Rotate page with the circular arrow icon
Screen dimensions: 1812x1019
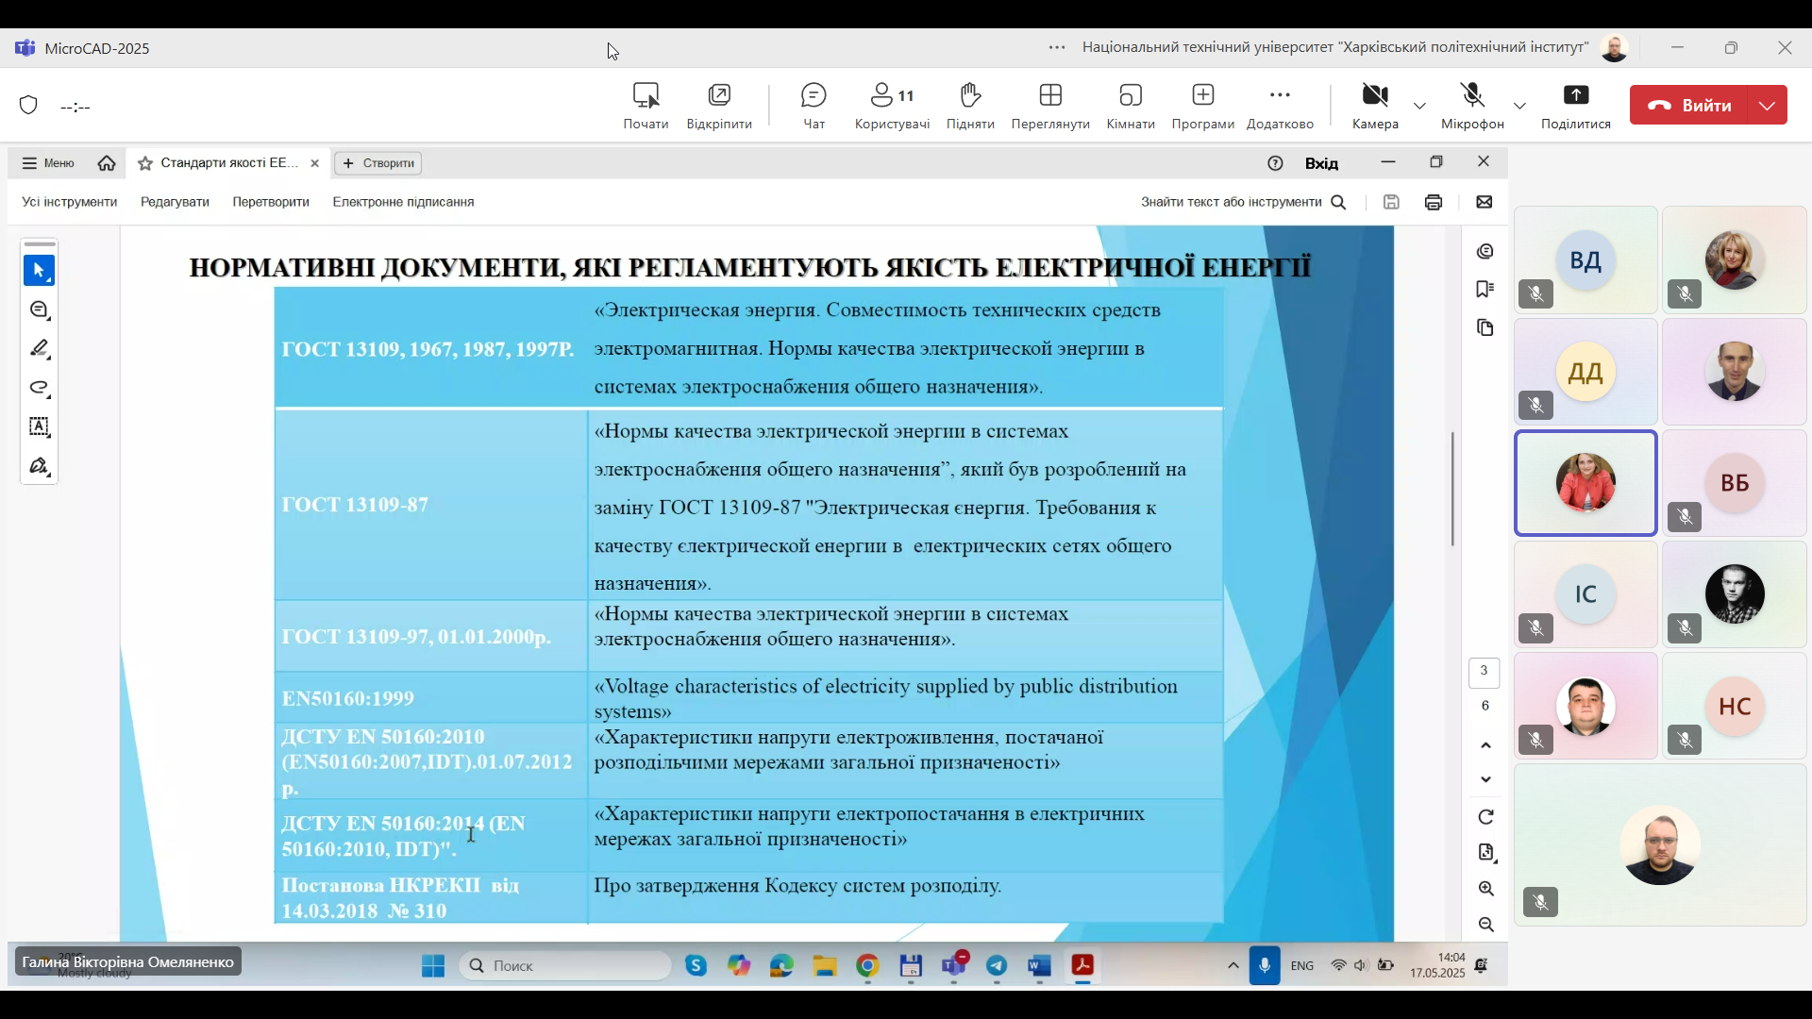pos(1486,817)
